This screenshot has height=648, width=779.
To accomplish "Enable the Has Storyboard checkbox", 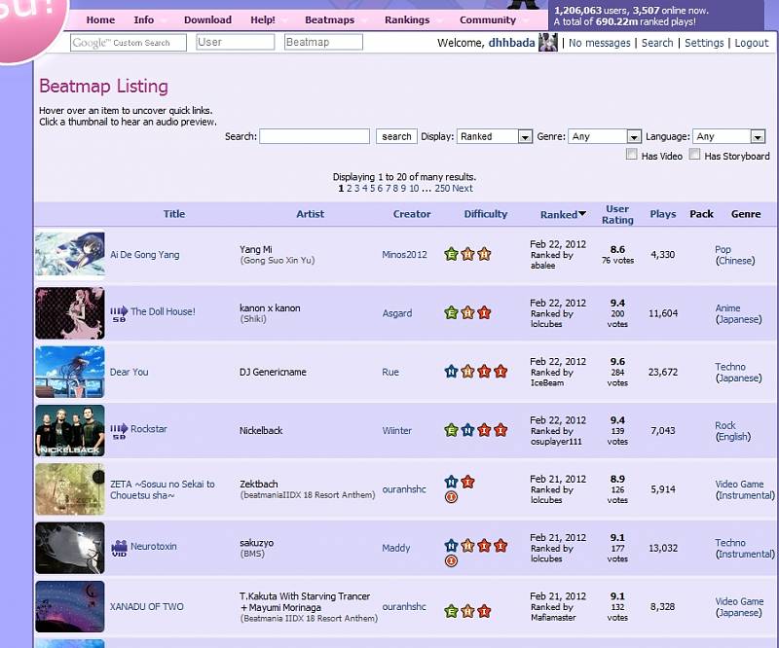I will 694,155.
